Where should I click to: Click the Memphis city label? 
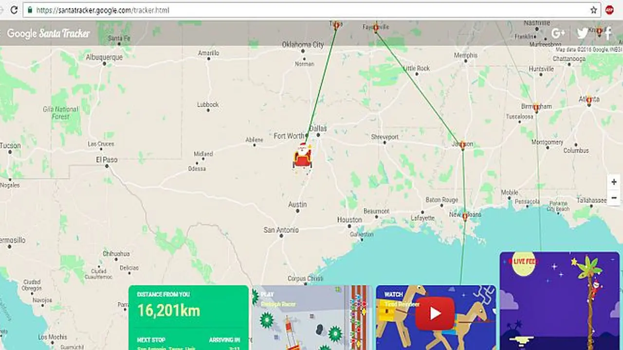[466, 55]
